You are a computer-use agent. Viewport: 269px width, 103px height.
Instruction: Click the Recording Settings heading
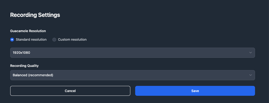[35, 15]
